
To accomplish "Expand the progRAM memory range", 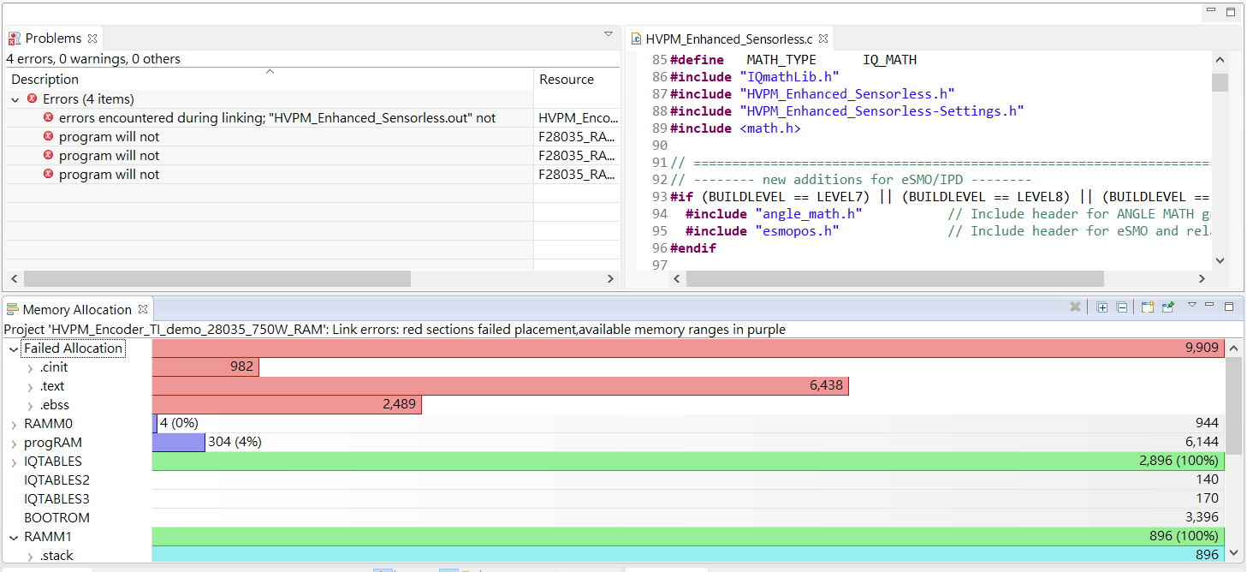I will [15, 443].
